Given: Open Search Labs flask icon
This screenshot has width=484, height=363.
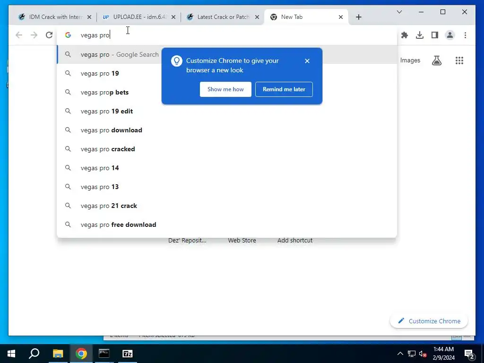Looking at the screenshot, I should pos(436,60).
